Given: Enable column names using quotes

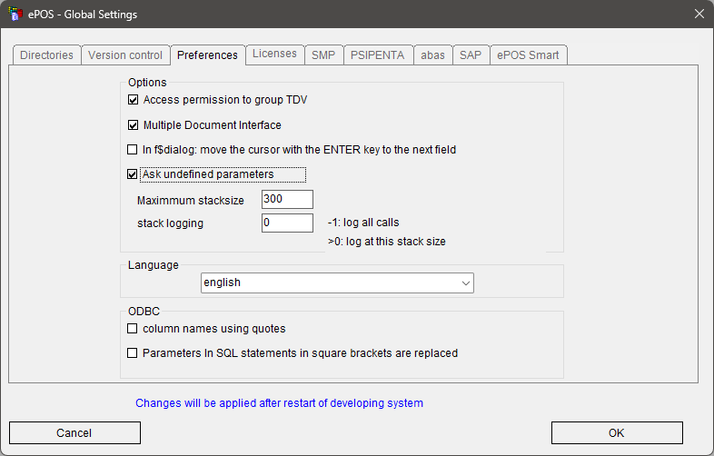Looking at the screenshot, I should (x=133, y=329).
